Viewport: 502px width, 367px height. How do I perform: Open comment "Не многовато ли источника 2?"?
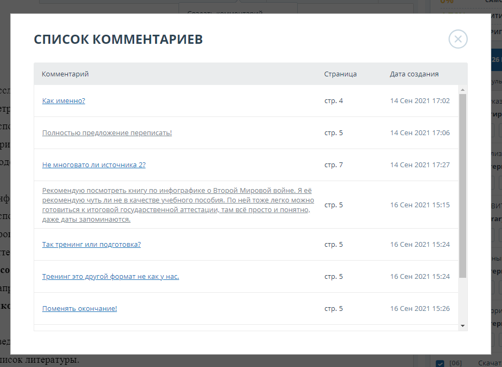coord(94,165)
